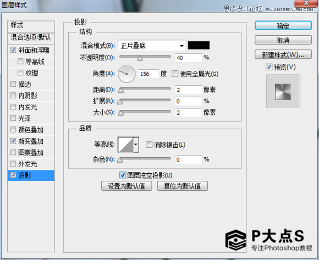Viewport: 319px width, 260px height.
Task: Click the 扩展 spread value field
Action: pyautogui.click(x=189, y=101)
